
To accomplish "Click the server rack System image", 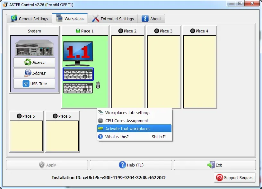I will click(x=34, y=47).
